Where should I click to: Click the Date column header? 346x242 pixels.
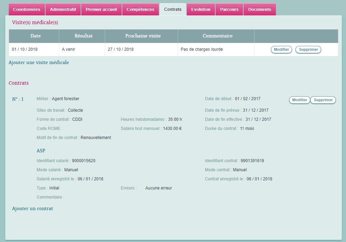tap(35, 36)
